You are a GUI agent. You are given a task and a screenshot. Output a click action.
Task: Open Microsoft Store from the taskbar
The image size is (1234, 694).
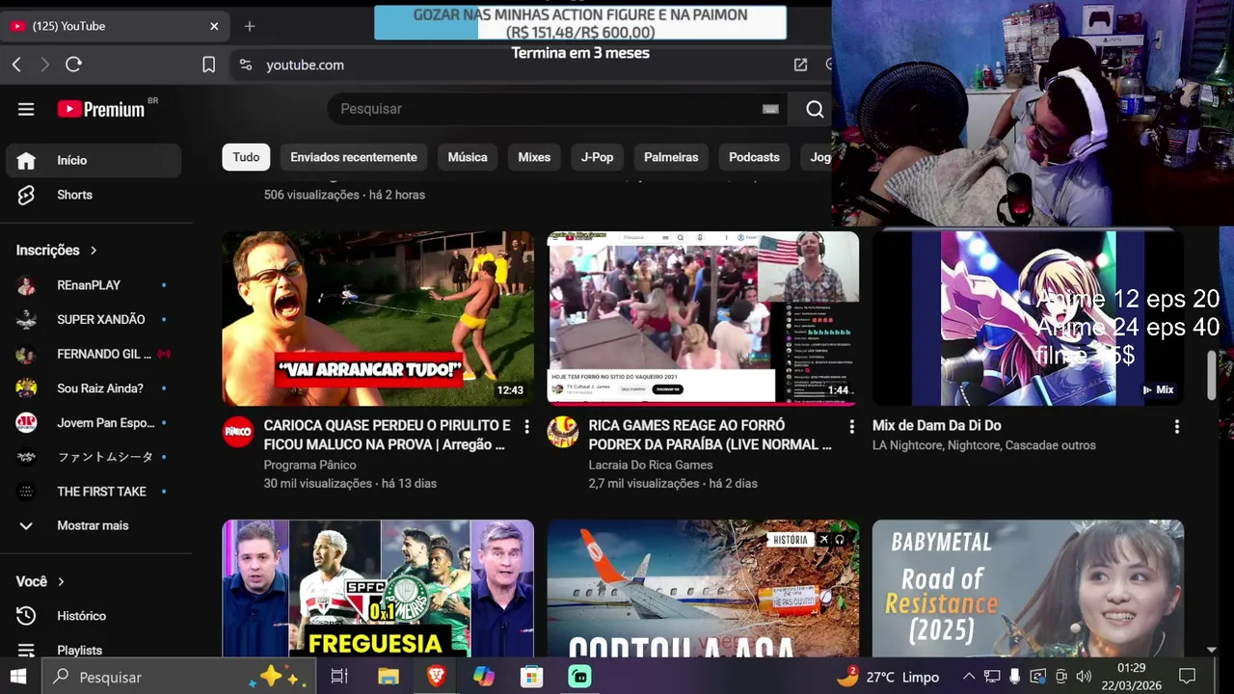pyautogui.click(x=531, y=677)
